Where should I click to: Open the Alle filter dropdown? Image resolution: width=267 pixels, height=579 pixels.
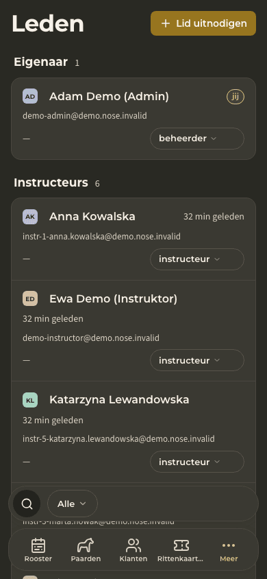[x=73, y=504]
